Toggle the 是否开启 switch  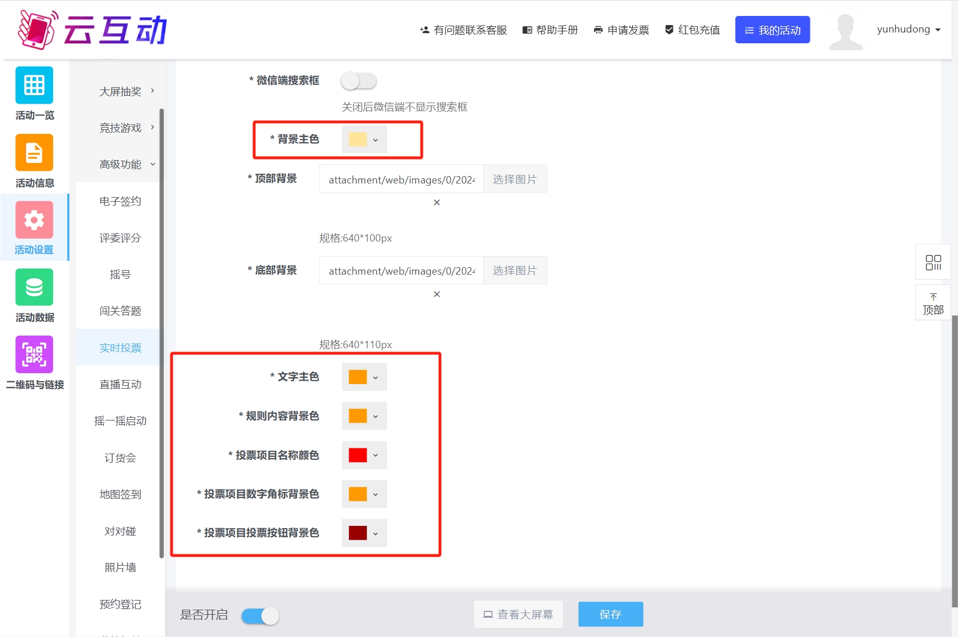coord(260,615)
